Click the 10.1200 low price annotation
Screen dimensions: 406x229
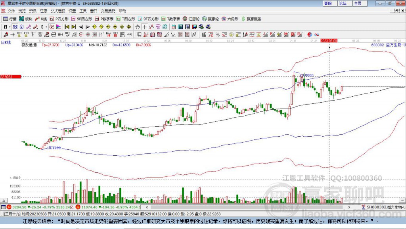point(54,148)
